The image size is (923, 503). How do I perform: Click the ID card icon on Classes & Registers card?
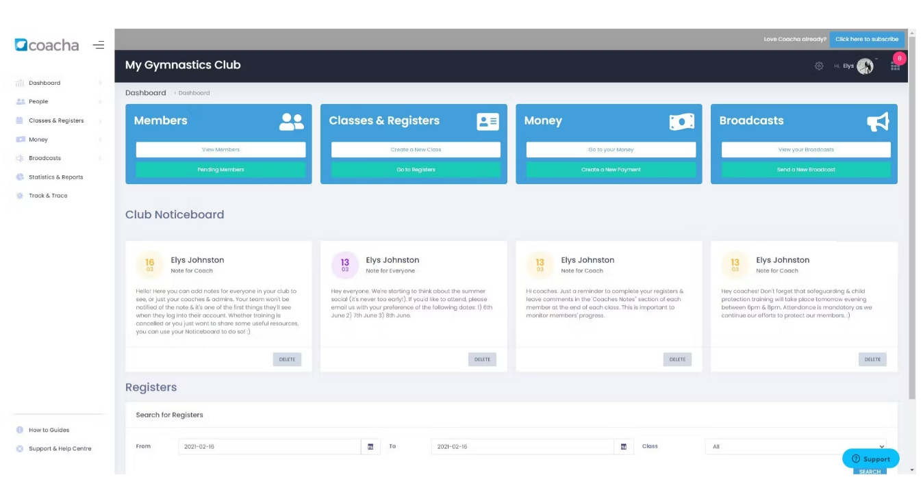[488, 122]
